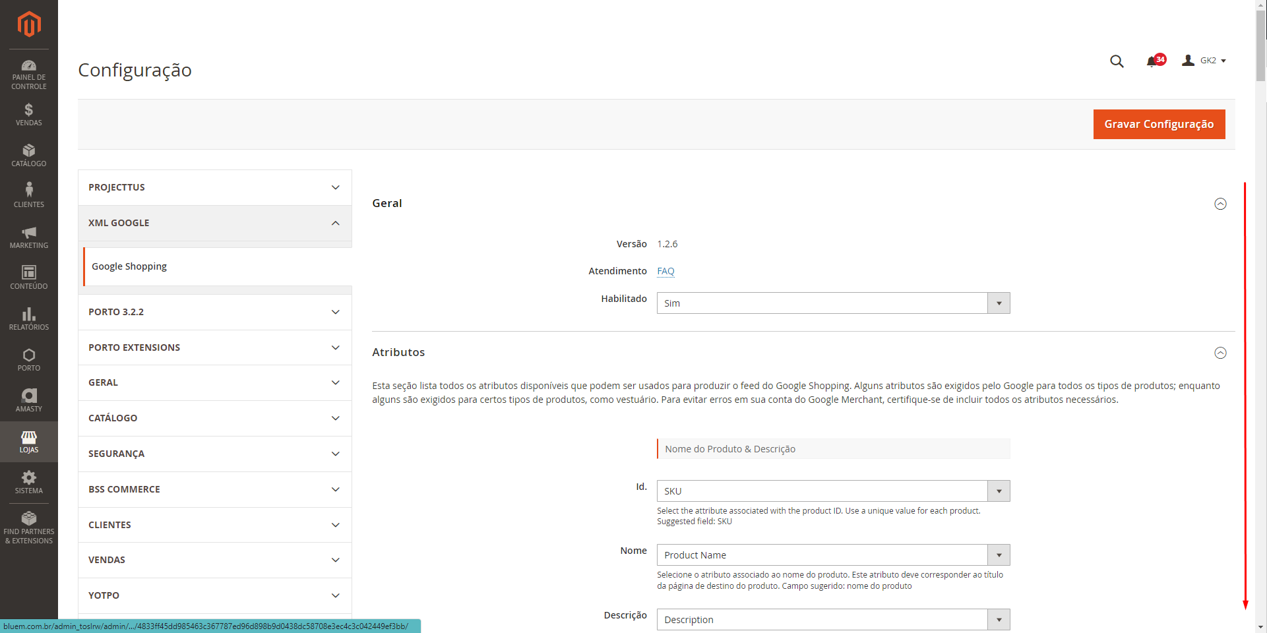Expand the CATÁLOGO config group

tap(215, 418)
